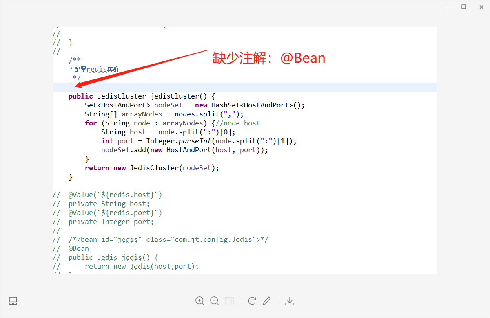
Task: Click the 1:1 actual size icon
Action: [229, 301]
